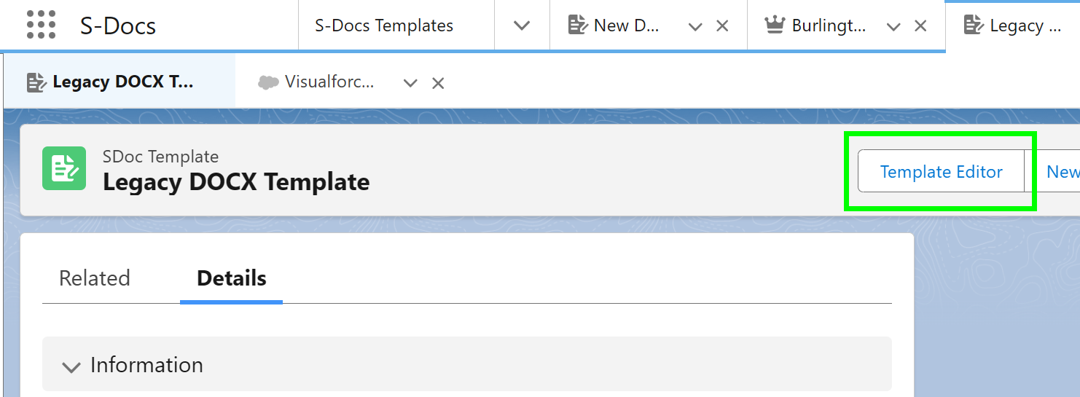Image resolution: width=1080 pixels, height=397 pixels.
Task: Click the green SDoc Template record icon
Action: (64, 168)
